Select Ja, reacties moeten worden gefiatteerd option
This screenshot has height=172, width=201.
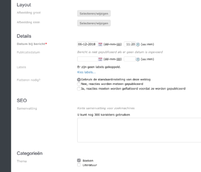click(79, 89)
